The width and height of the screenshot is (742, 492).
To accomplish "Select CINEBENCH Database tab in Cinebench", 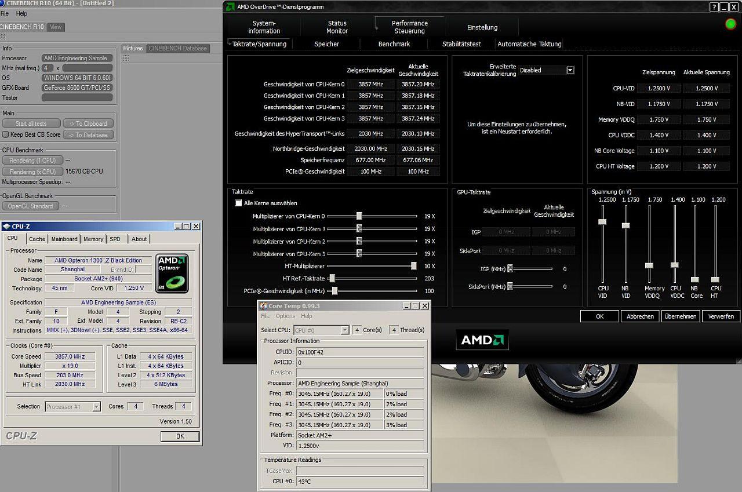I will click(x=178, y=48).
